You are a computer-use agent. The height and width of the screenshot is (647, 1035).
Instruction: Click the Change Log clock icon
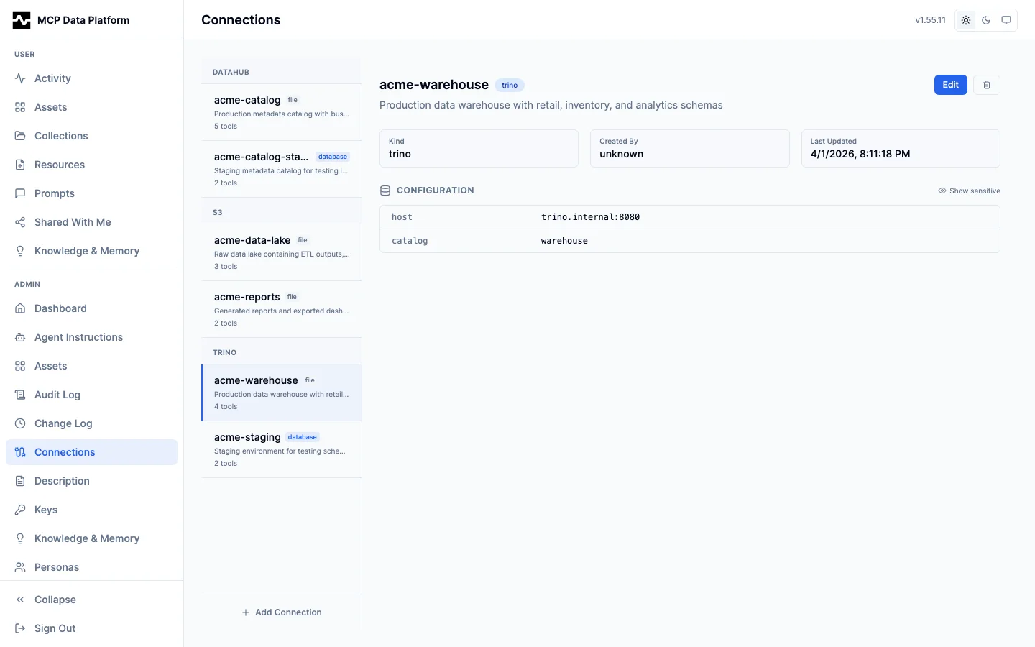click(x=20, y=423)
